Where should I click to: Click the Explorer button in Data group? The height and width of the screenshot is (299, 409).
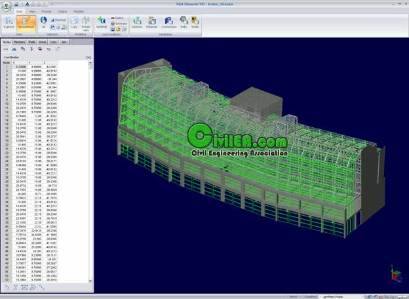(9, 23)
